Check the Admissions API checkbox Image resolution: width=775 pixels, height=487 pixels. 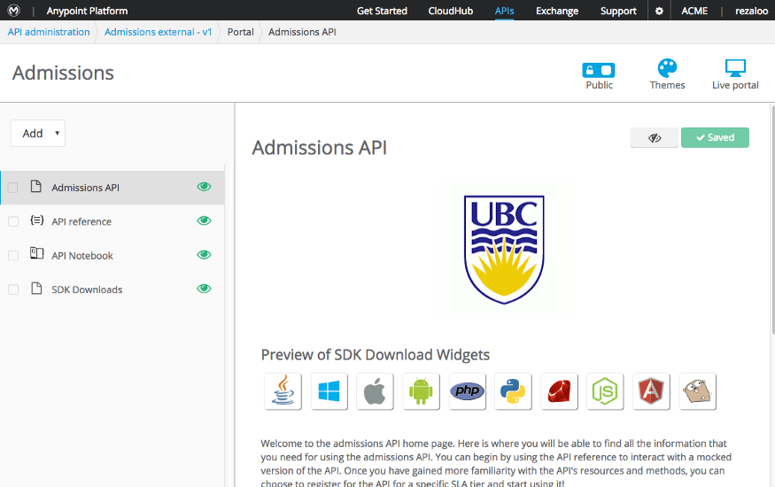[13, 188]
